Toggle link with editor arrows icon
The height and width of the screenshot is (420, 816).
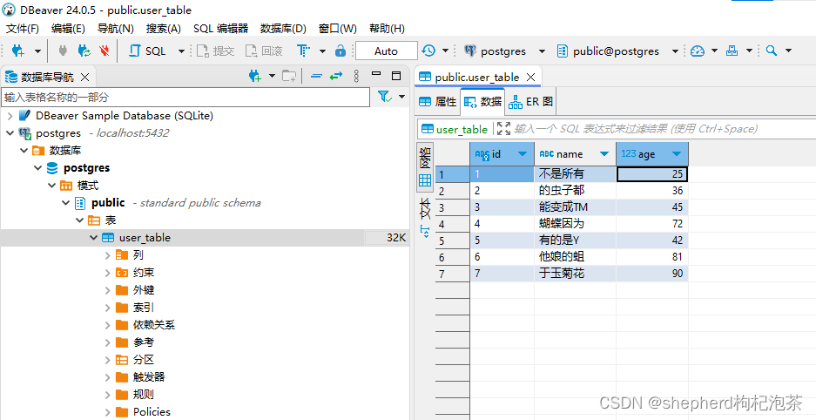336,77
